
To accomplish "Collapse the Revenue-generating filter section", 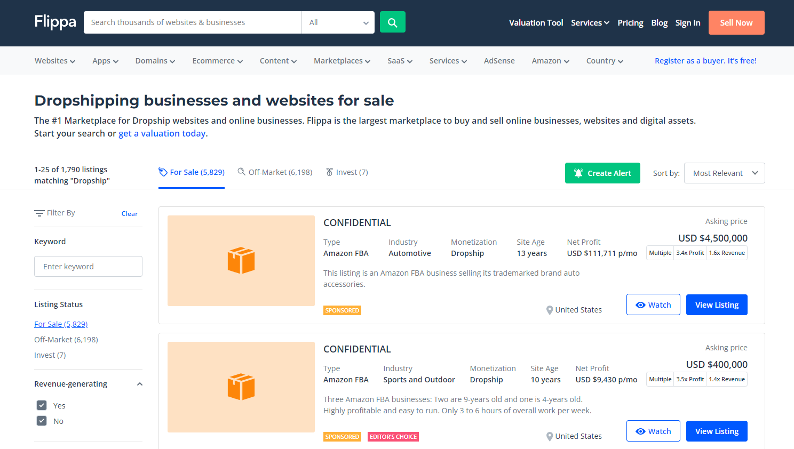I will coord(140,384).
